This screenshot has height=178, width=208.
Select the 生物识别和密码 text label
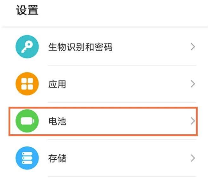point(80,47)
